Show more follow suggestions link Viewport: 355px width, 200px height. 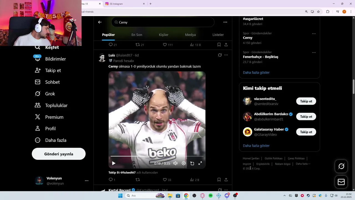click(x=256, y=146)
